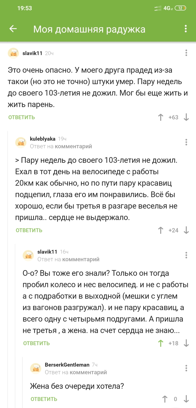Open options for slavik11's nested reply
The image size is (196, 408).
[x=186, y=255]
